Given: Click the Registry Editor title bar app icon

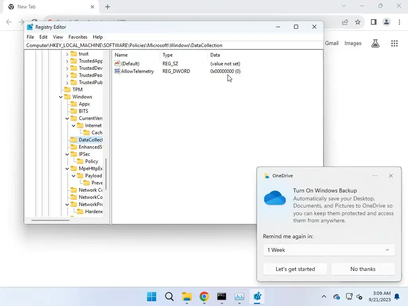Looking at the screenshot, I should click(30, 27).
